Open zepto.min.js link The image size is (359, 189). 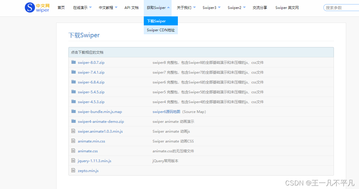(x=88, y=171)
